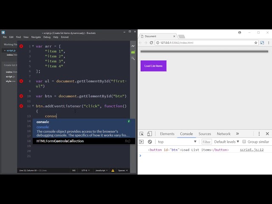The image size is (272, 204).
Task: Select index.html in Working Files
Action: tap(12, 55)
